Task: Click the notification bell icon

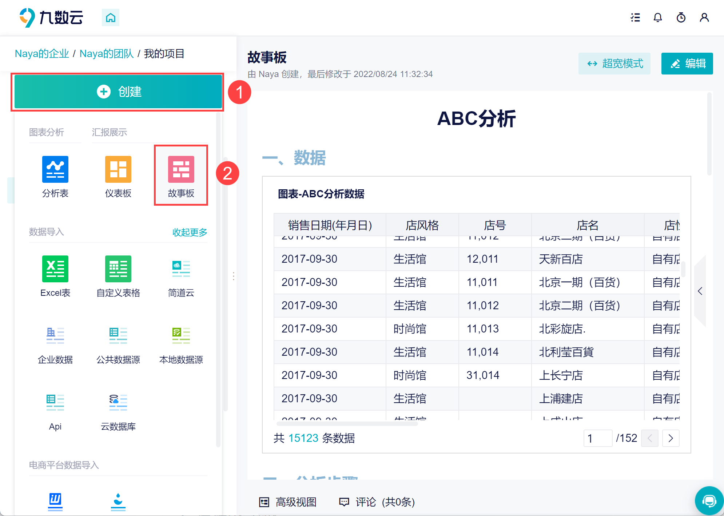Action: coord(657,17)
